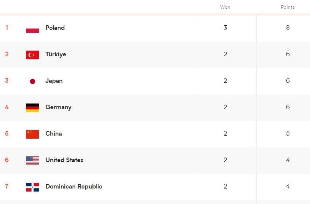Select the China team name
The width and height of the screenshot is (310, 204).
(53, 134)
